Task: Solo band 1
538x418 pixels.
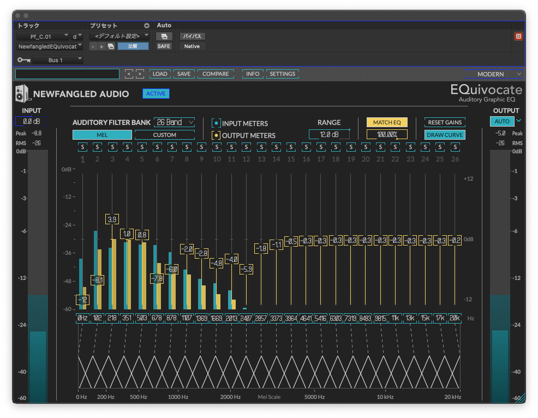Action: point(82,147)
